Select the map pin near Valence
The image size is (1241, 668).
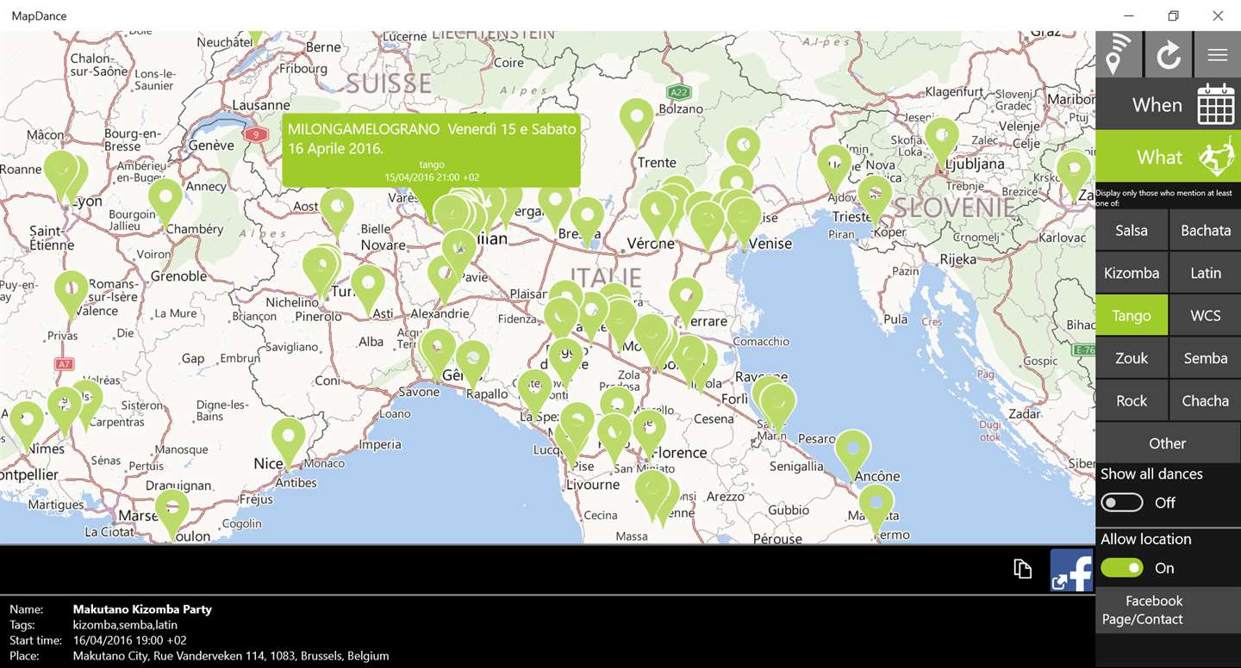(72, 291)
